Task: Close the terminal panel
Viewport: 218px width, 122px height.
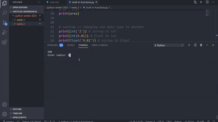Action: 213,45
